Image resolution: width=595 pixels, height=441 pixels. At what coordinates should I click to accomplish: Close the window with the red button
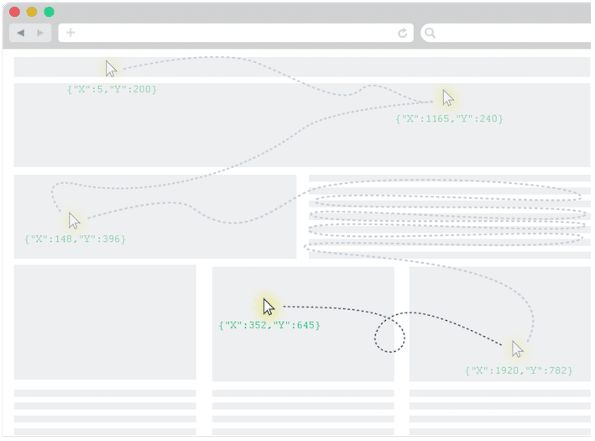coord(14,12)
